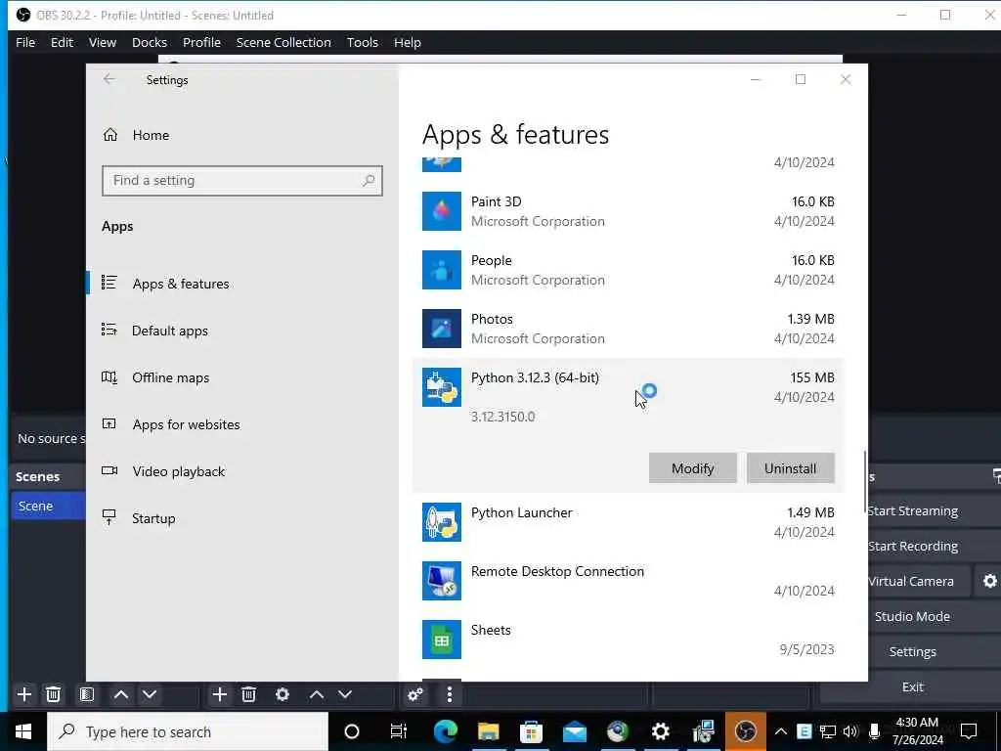Open source properties gear in OBS
This screenshot has height=751, width=1001.
click(x=283, y=694)
